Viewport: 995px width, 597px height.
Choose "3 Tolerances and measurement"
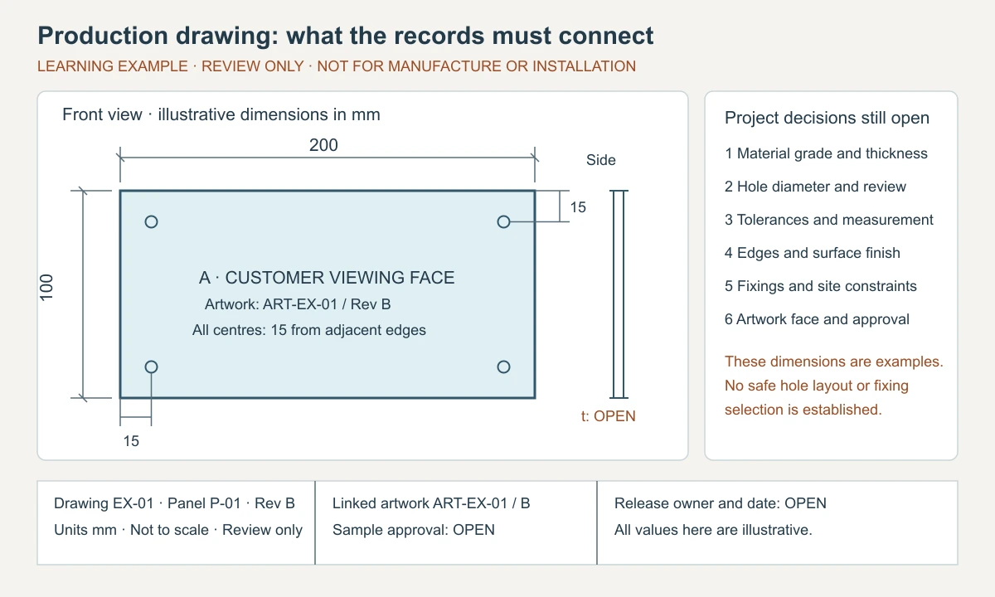829,220
